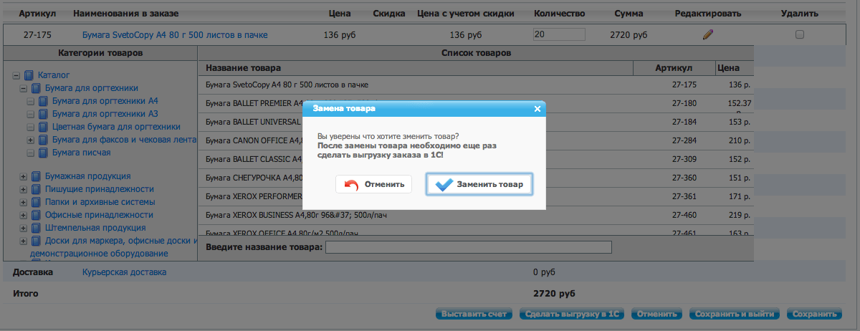Open Бумага SvetoCopy A4 order item link
Image resolution: width=860 pixels, height=331 pixels.
point(174,34)
